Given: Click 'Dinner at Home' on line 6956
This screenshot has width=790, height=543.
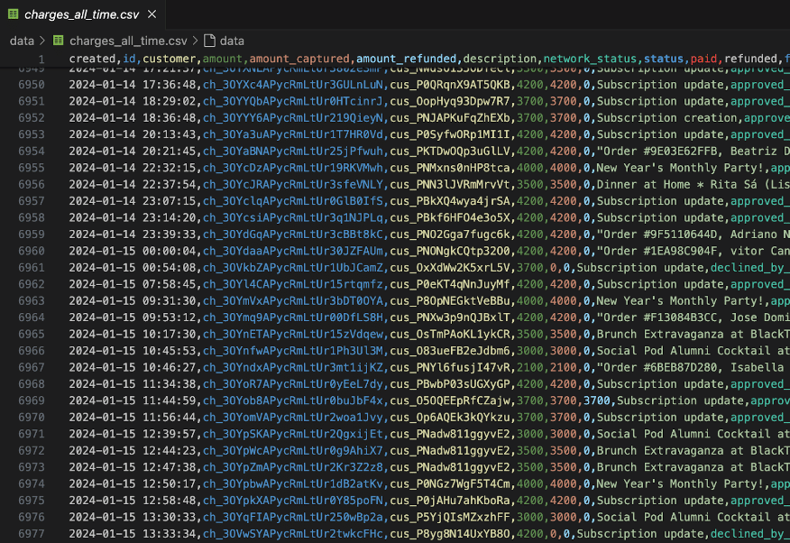Looking at the screenshot, I should click(643, 184).
